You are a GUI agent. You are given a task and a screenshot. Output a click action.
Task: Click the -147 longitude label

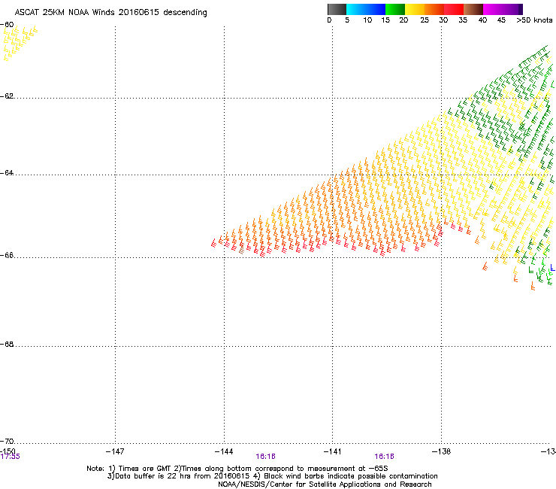click(x=115, y=451)
